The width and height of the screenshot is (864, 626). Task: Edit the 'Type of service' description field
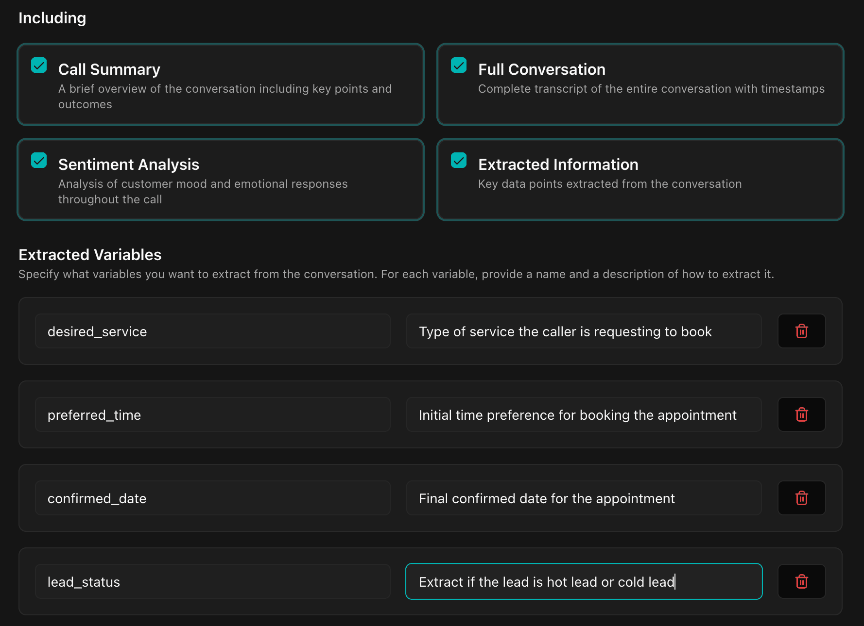[584, 331]
